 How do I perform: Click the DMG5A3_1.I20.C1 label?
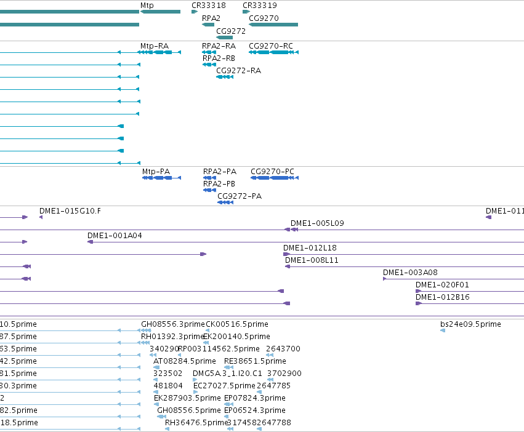[227, 374]
